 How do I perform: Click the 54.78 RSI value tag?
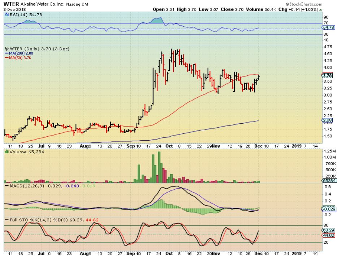click(x=327, y=27)
